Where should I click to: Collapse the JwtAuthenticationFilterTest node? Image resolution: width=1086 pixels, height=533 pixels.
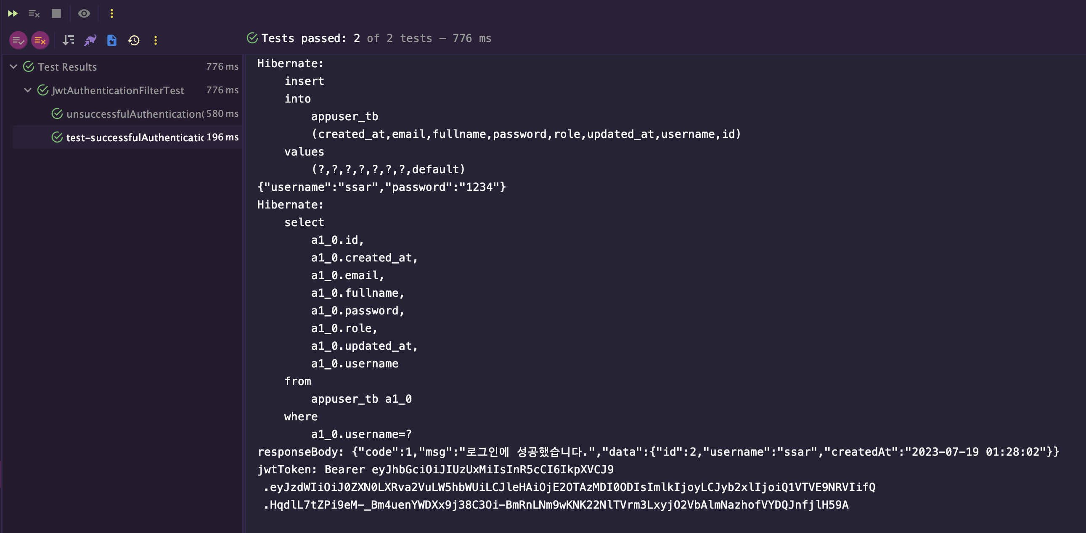coord(28,90)
